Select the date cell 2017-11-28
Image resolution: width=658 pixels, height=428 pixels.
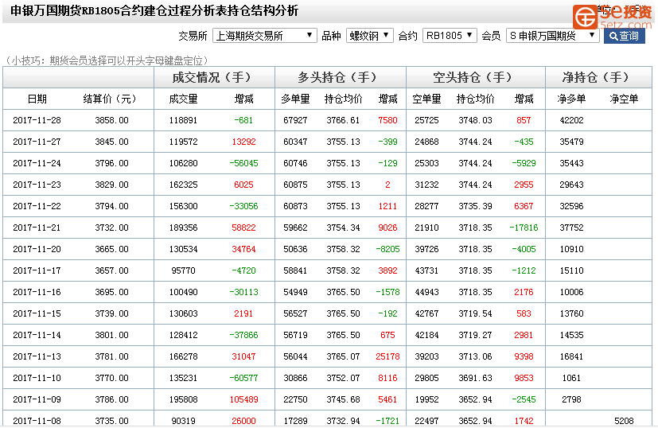point(37,120)
